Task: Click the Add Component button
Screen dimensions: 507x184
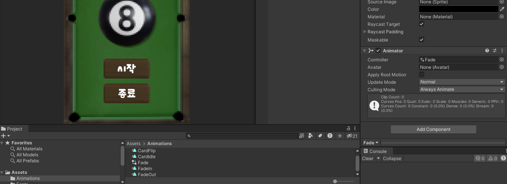Action: 434,129
